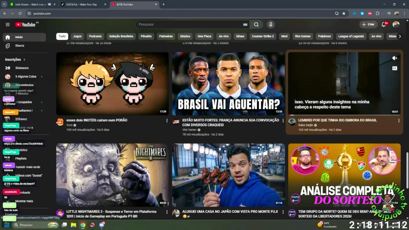The width and height of the screenshot is (409, 230).
Task: Reload the page
Action: coord(20,13)
